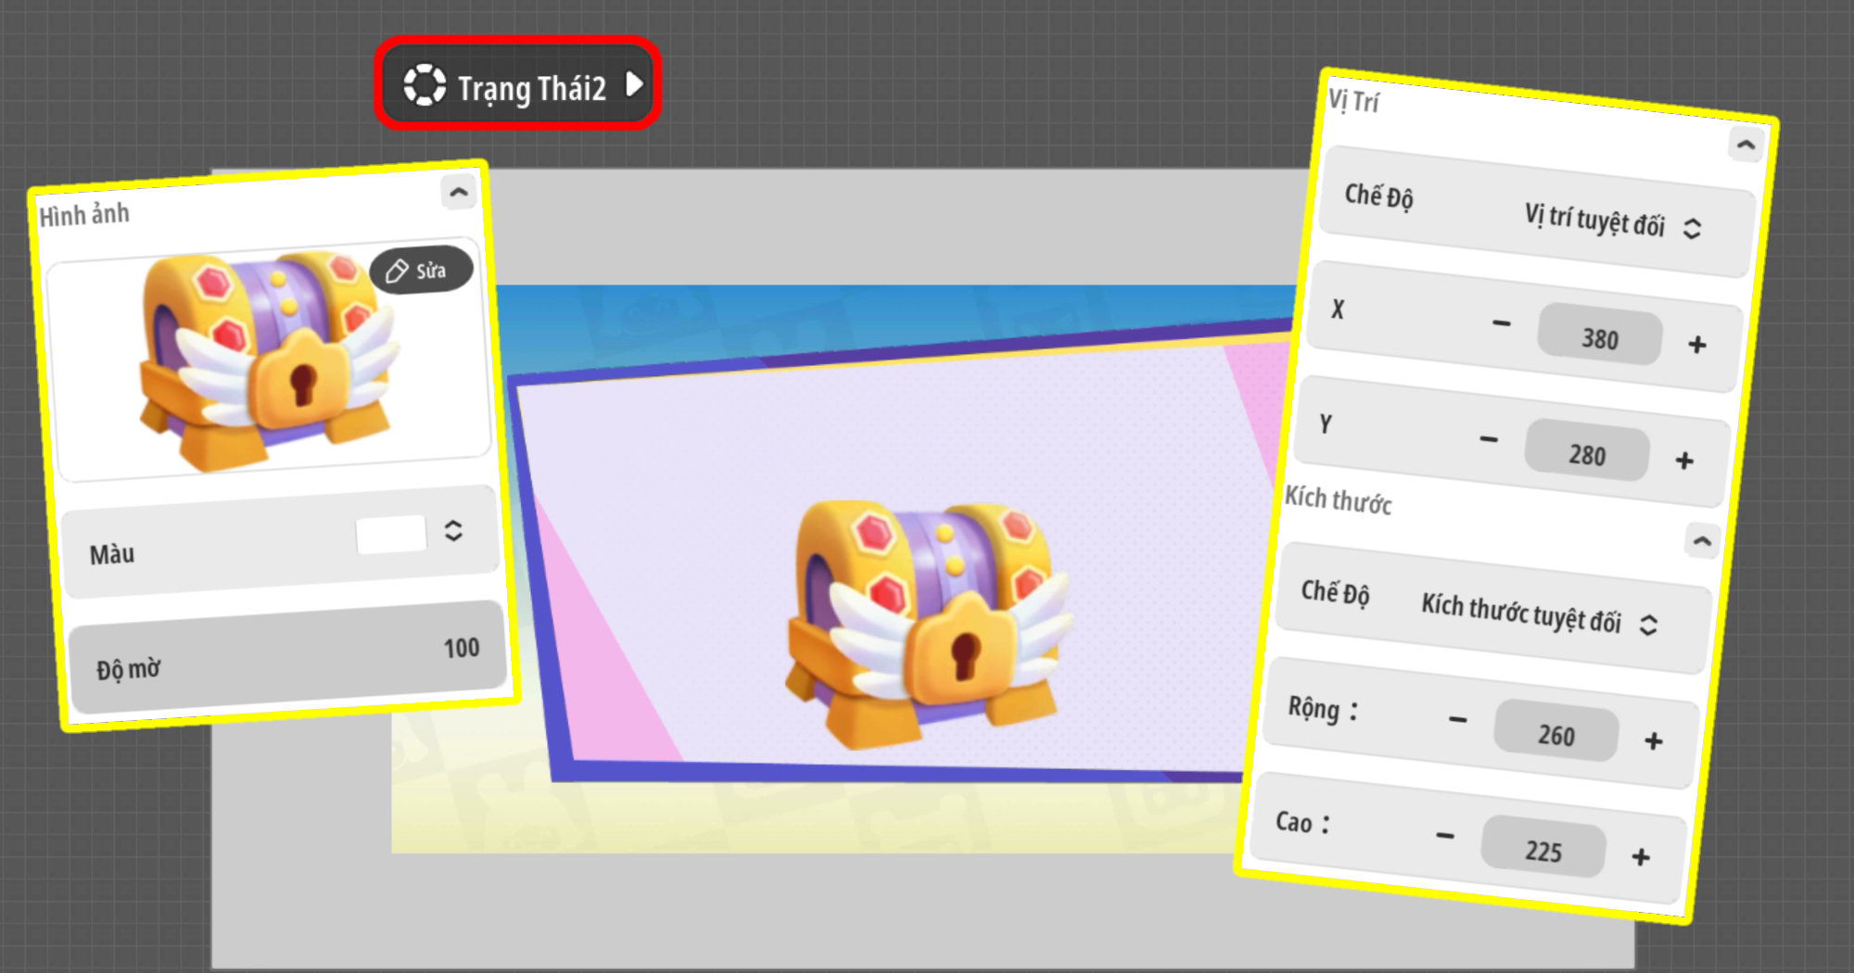Open the Màu color dropdown arrows
1854x973 pixels.
click(x=453, y=531)
